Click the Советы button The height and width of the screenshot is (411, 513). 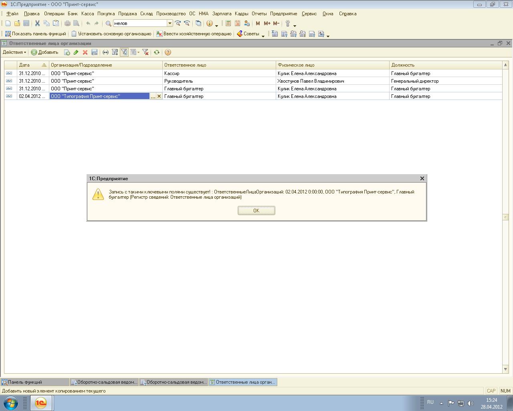tap(248, 34)
